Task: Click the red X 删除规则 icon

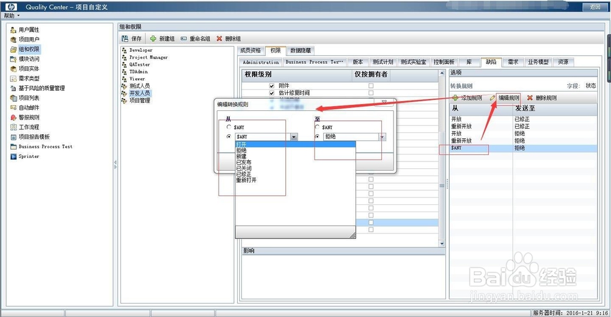Action: pos(530,98)
